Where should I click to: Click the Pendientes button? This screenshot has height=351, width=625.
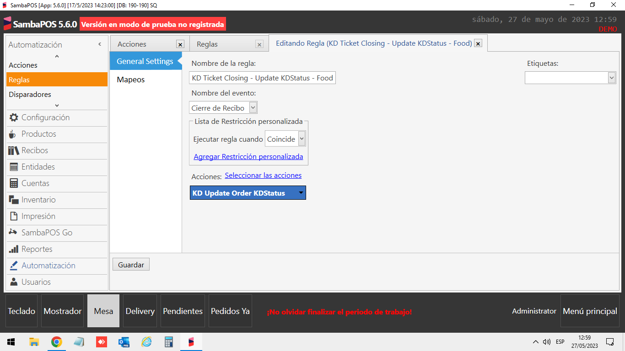coord(183,311)
